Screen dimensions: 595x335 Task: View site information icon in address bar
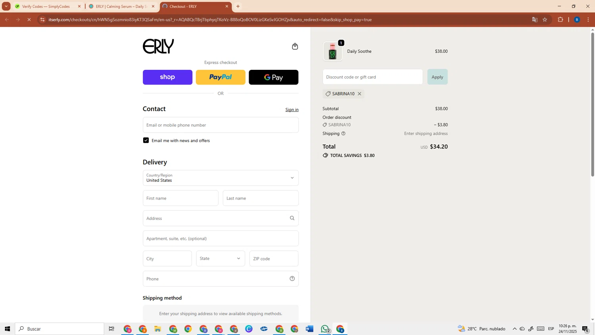[42, 19]
